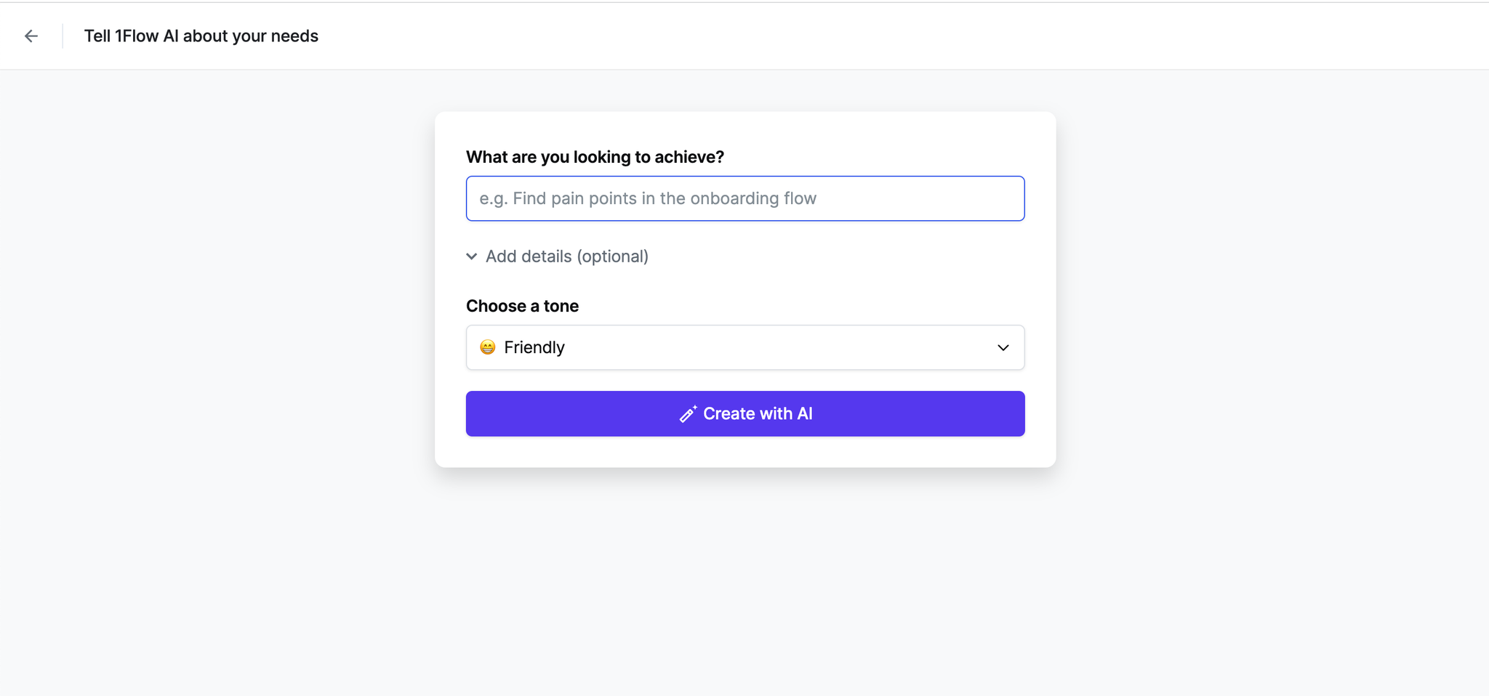Expand the Add details (optional) section
The image size is (1489, 696).
coord(557,256)
